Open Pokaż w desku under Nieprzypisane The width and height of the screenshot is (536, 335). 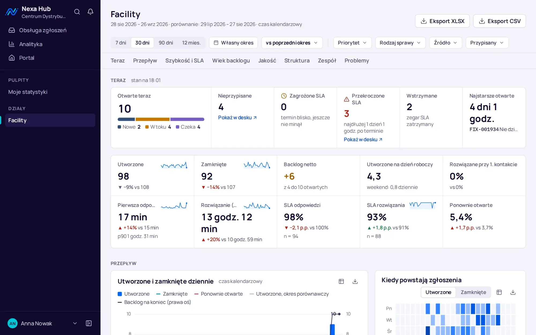[x=237, y=117]
